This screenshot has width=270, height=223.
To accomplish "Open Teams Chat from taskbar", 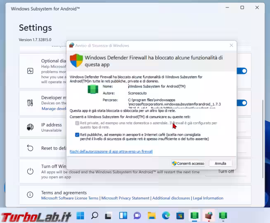I will coord(137,216).
